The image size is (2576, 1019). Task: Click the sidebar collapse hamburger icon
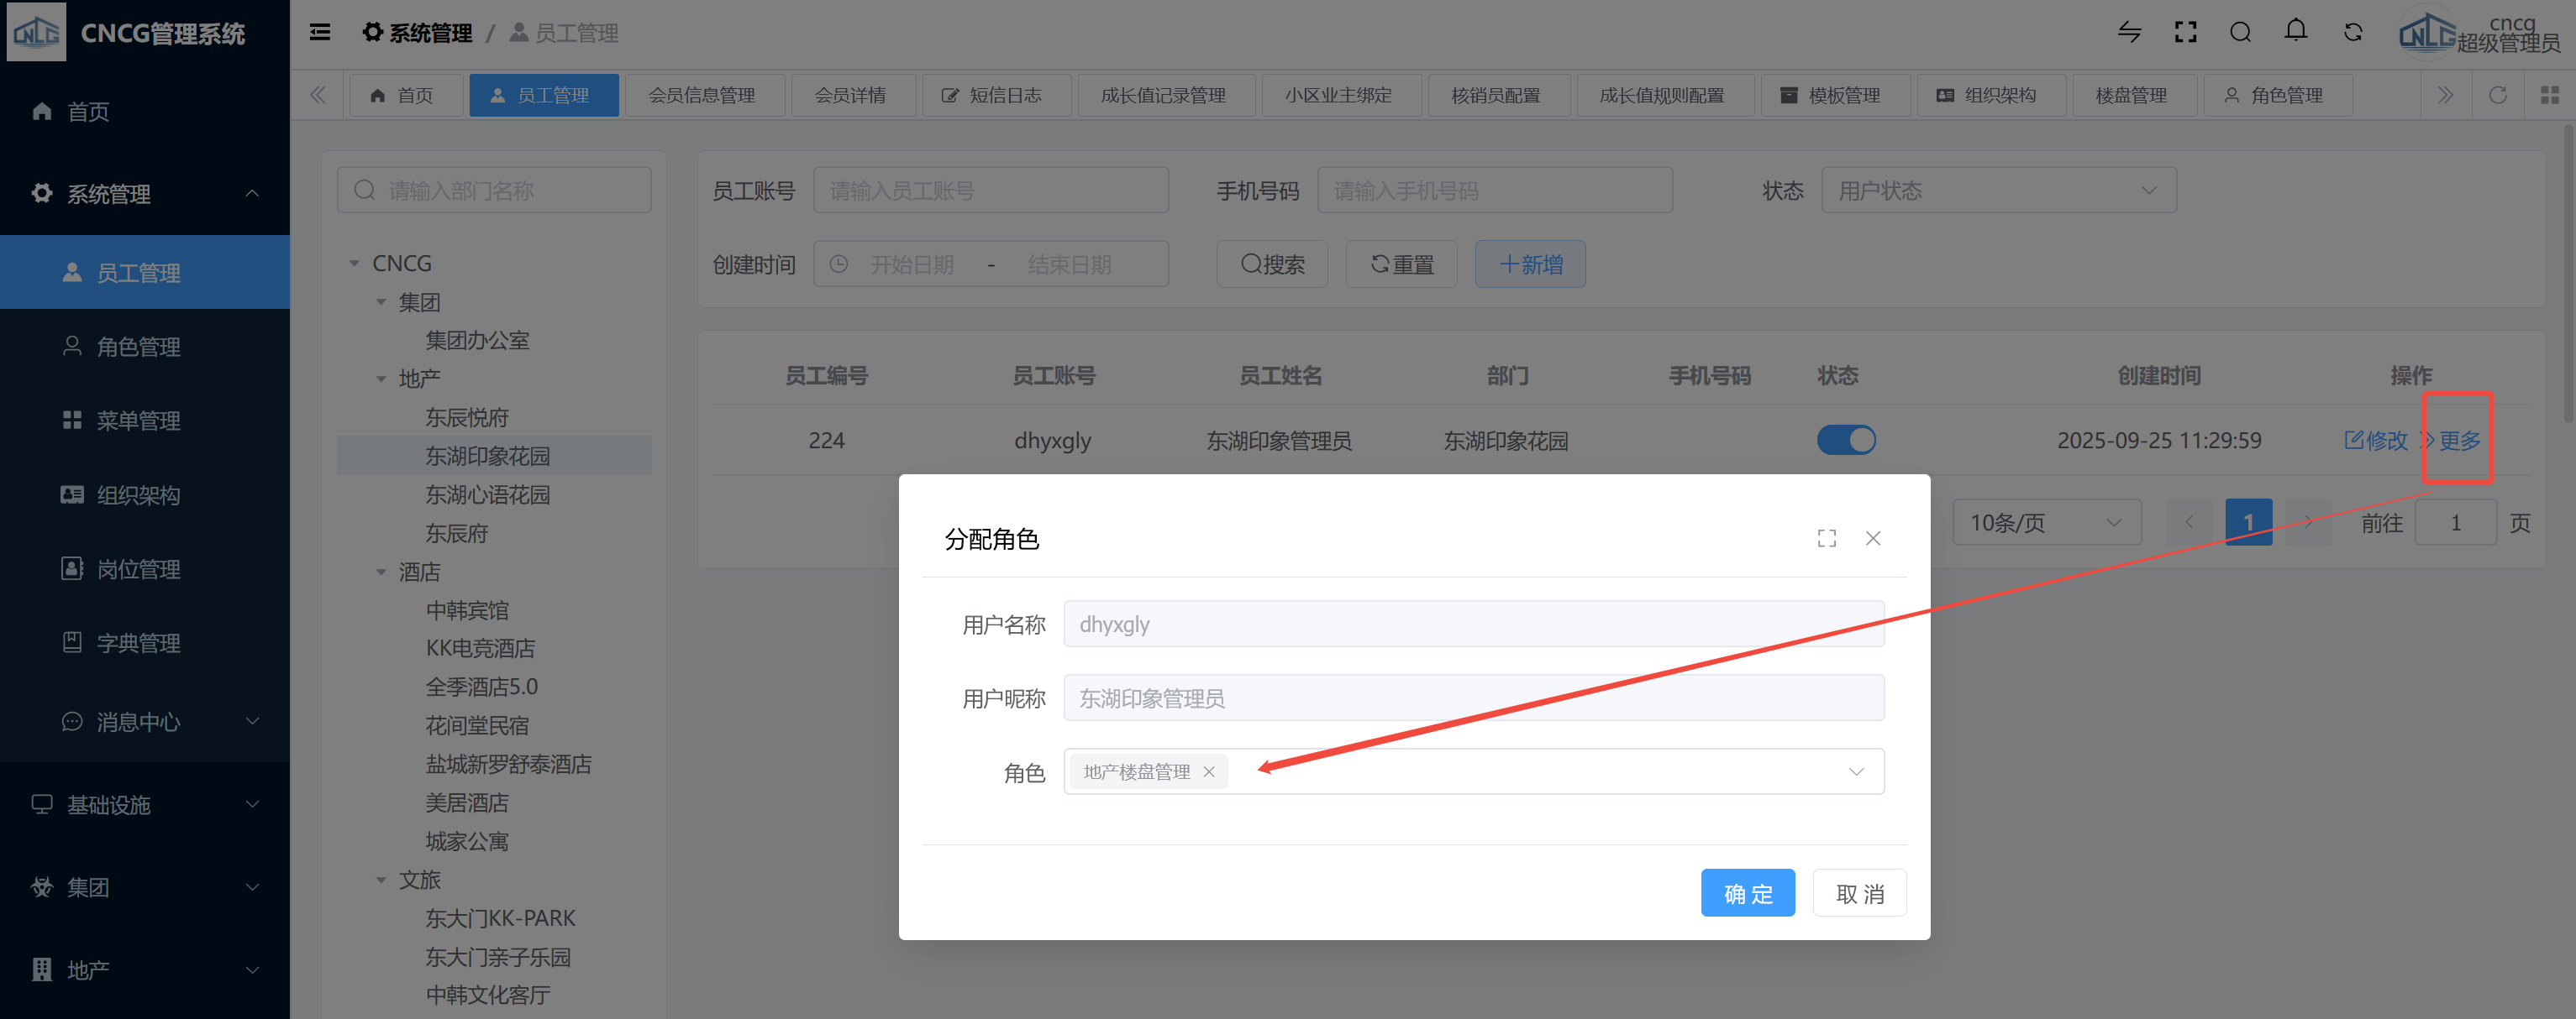pos(320,33)
